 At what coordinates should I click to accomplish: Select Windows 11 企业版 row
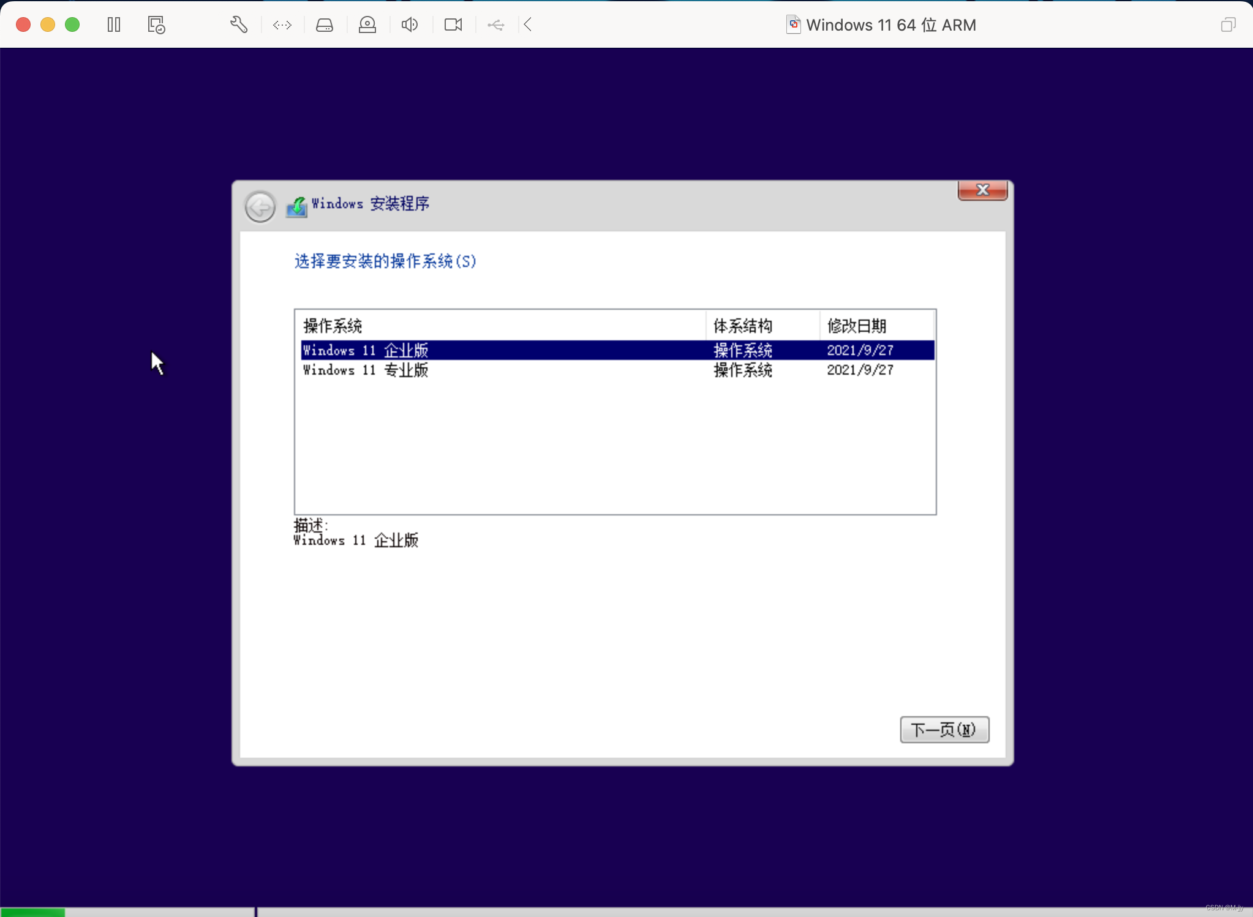(617, 350)
